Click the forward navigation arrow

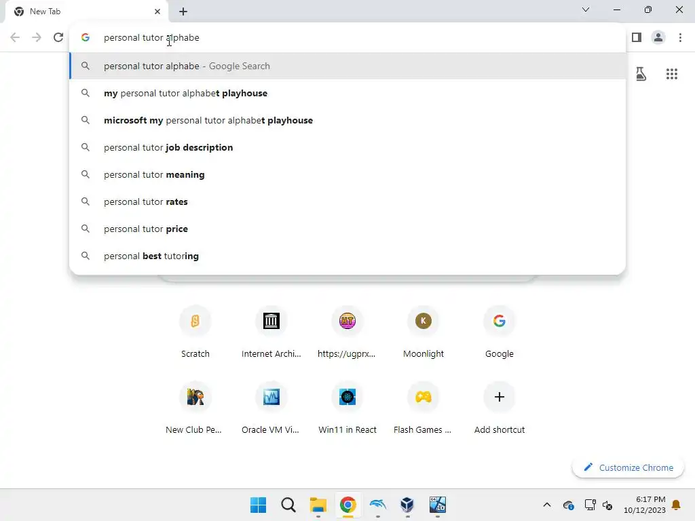click(x=37, y=37)
